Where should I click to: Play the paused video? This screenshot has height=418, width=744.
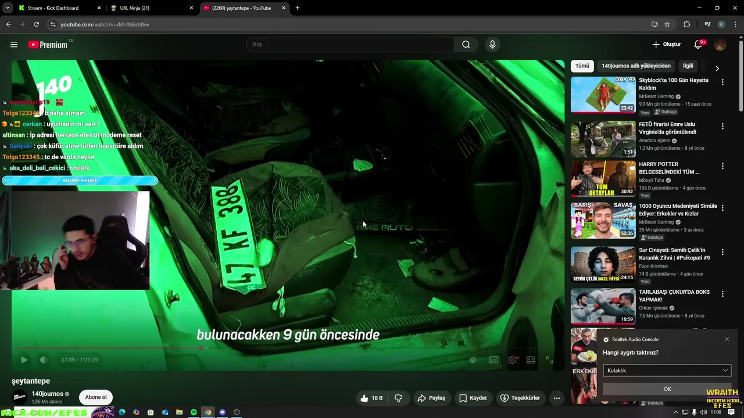point(24,360)
